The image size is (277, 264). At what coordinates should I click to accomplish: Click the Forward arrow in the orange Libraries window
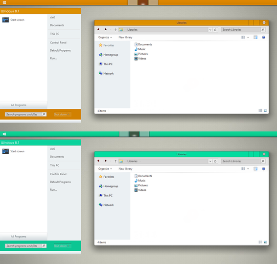click(105, 29)
